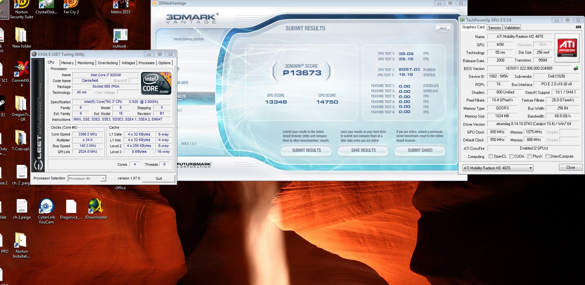Click the Futuremark Corporation logo
Screen dimensions: 585x285
tap(194, 165)
